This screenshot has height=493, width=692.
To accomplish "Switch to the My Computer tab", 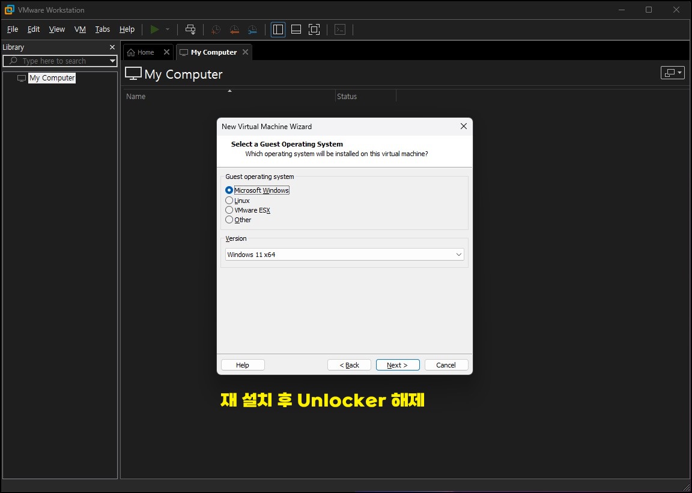I will [x=214, y=52].
